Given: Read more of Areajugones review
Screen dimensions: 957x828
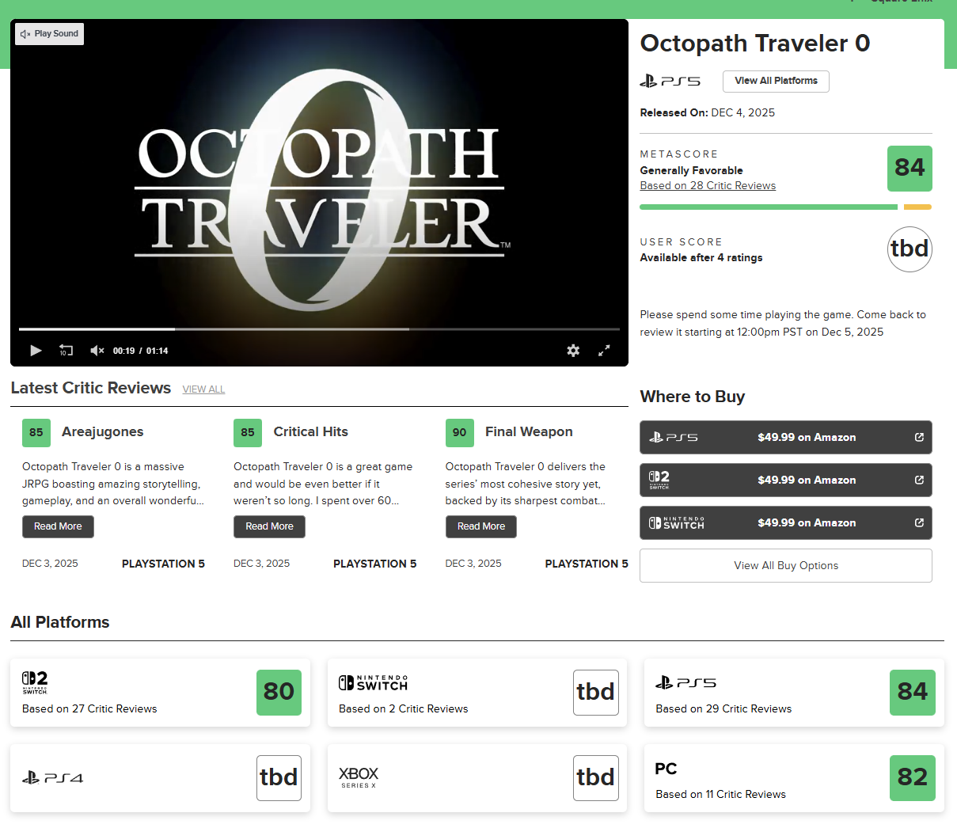Looking at the screenshot, I should tap(58, 526).
